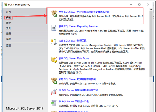156x112 pixels.
Task: Click the SSDT description paragraph text
Action: [102, 68]
